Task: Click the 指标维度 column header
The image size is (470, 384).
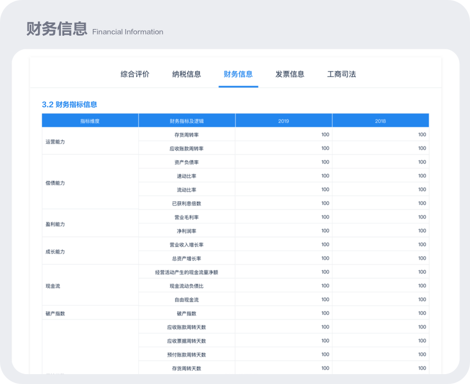Action: (x=90, y=121)
